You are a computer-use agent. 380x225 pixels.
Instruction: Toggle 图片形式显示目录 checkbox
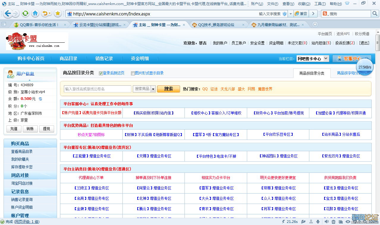pos(133,73)
